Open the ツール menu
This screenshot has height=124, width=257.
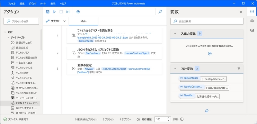43,4
